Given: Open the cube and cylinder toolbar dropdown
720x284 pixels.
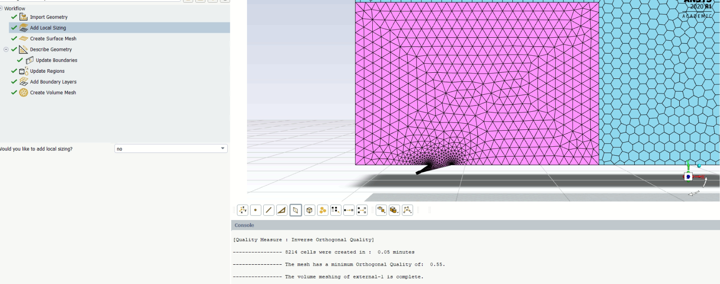Looking at the screenshot, I should [394, 210].
